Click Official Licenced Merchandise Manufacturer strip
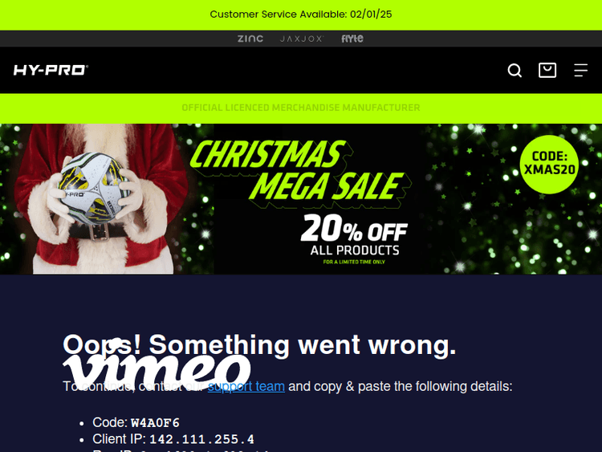 pos(301,108)
